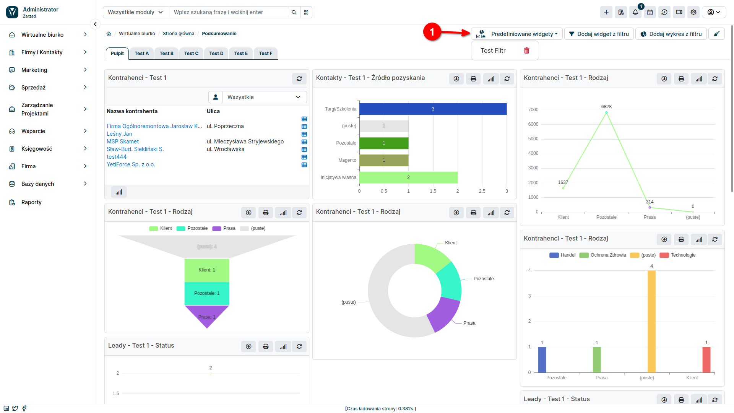Focus the global search input field
Screen dimensions: 734x413
(x=229, y=12)
